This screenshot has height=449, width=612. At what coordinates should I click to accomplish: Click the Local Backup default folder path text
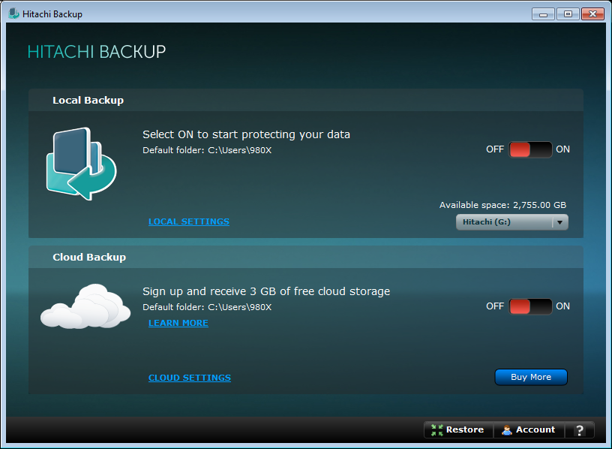coord(207,150)
